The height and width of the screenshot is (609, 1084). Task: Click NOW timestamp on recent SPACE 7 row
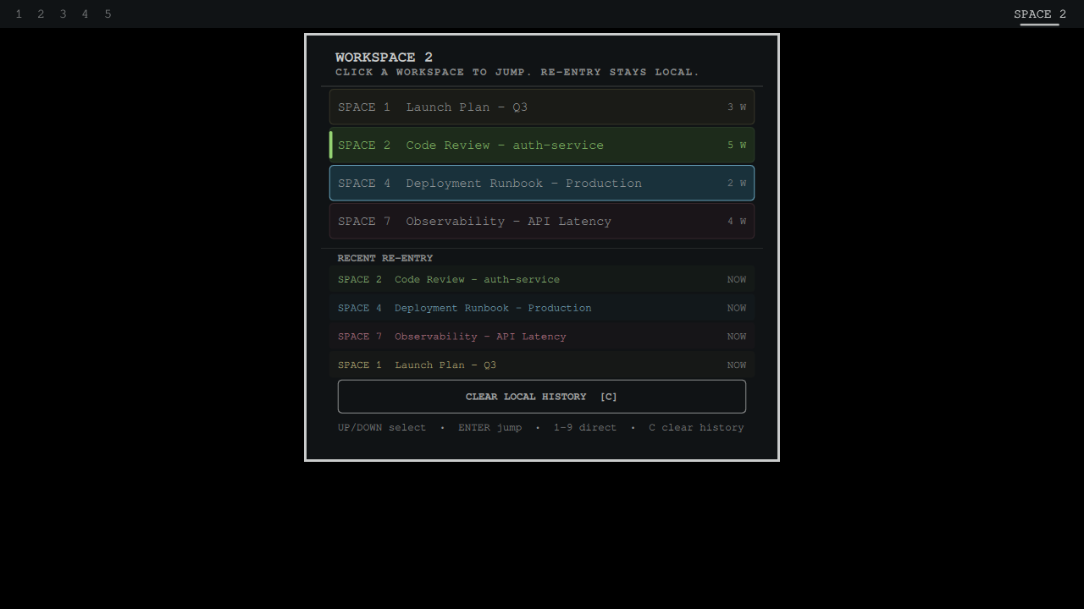pyautogui.click(x=737, y=337)
